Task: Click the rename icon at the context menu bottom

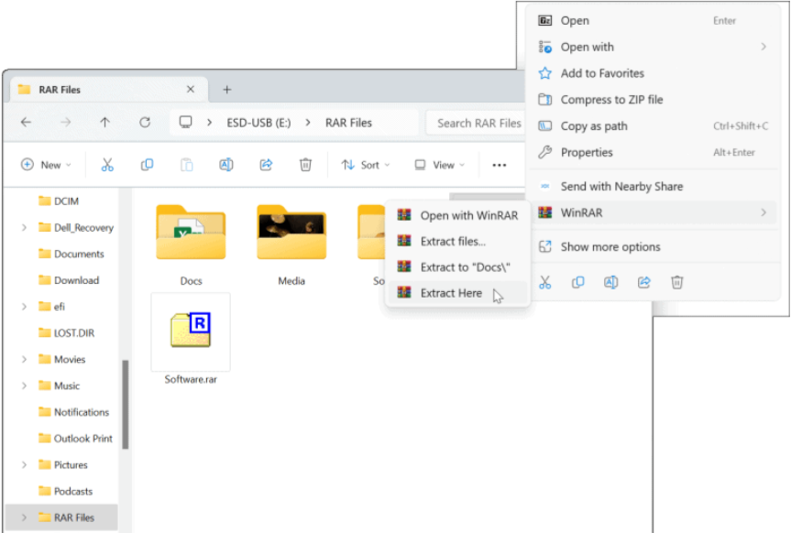Action: 610,282
